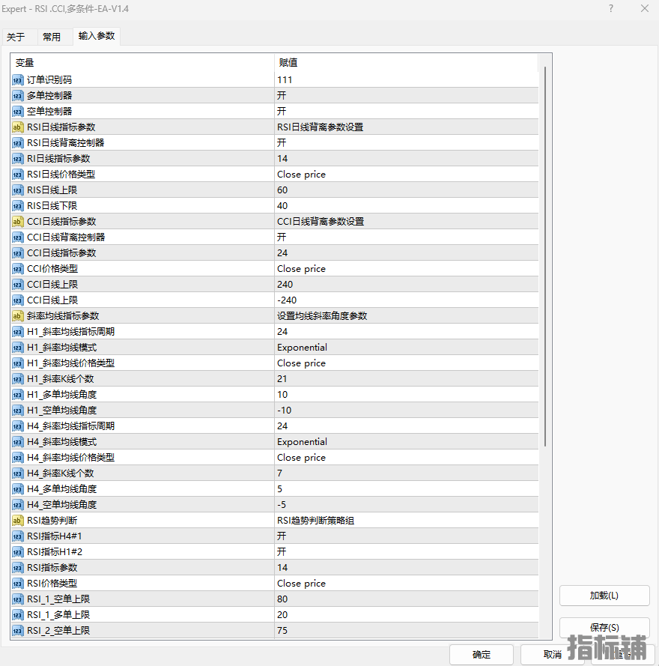Edit the H1_空单均线角度 value -10

pyautogui.click(x=407, y=410)
